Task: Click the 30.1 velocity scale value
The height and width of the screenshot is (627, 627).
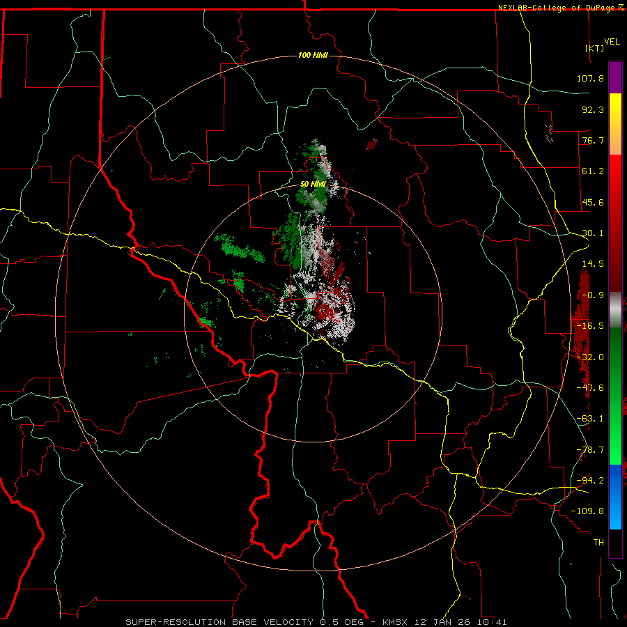Action: (x=593, y=233)
